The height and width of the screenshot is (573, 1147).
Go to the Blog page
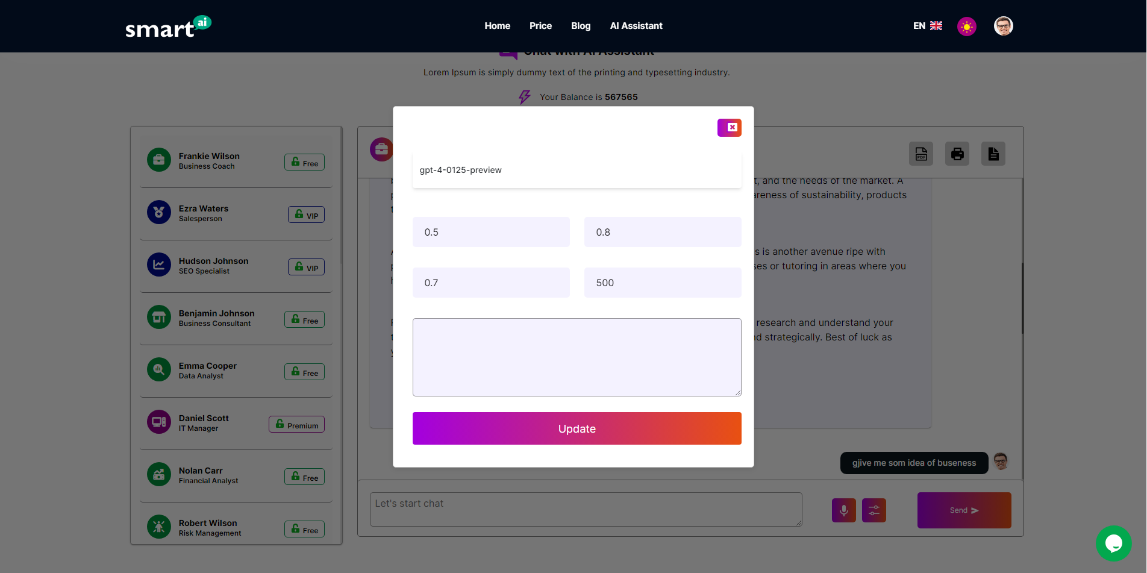click(580, 26)
